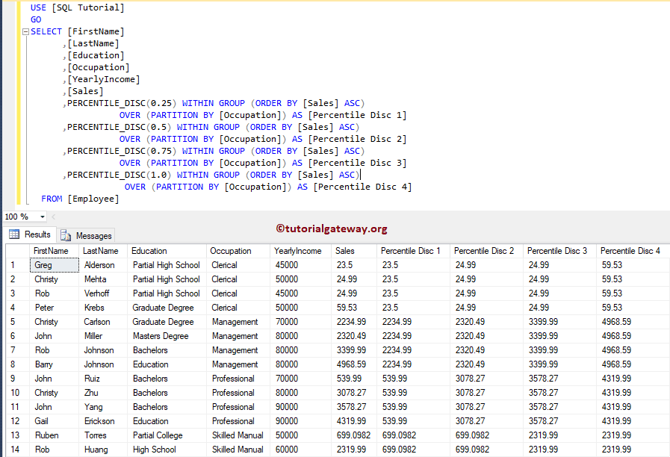Click the Skilled Manual cell for Ruben Torres

pyautogui.click(x=238, y=435)
